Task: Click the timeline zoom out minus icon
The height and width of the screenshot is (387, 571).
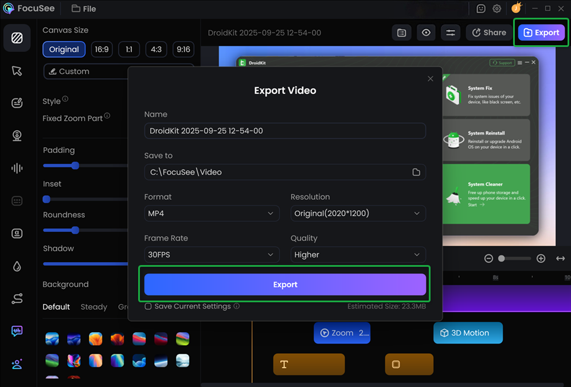Action: pos(488,259)
